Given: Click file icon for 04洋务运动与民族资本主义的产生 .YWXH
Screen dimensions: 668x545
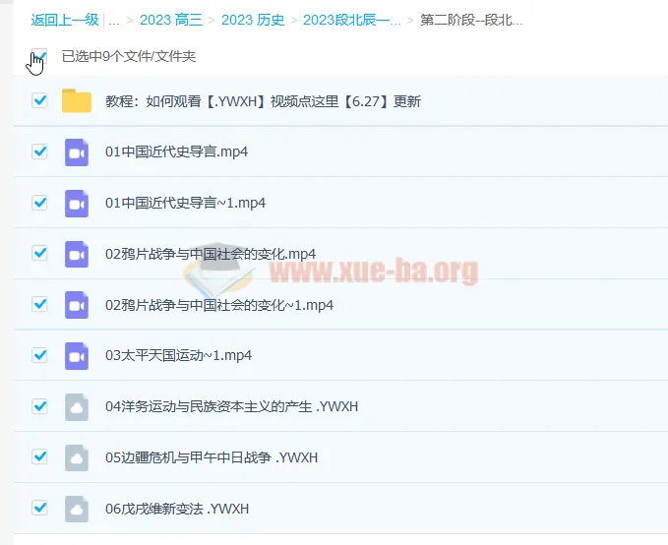Looking at the screenshot, I should tap(77, 406).
